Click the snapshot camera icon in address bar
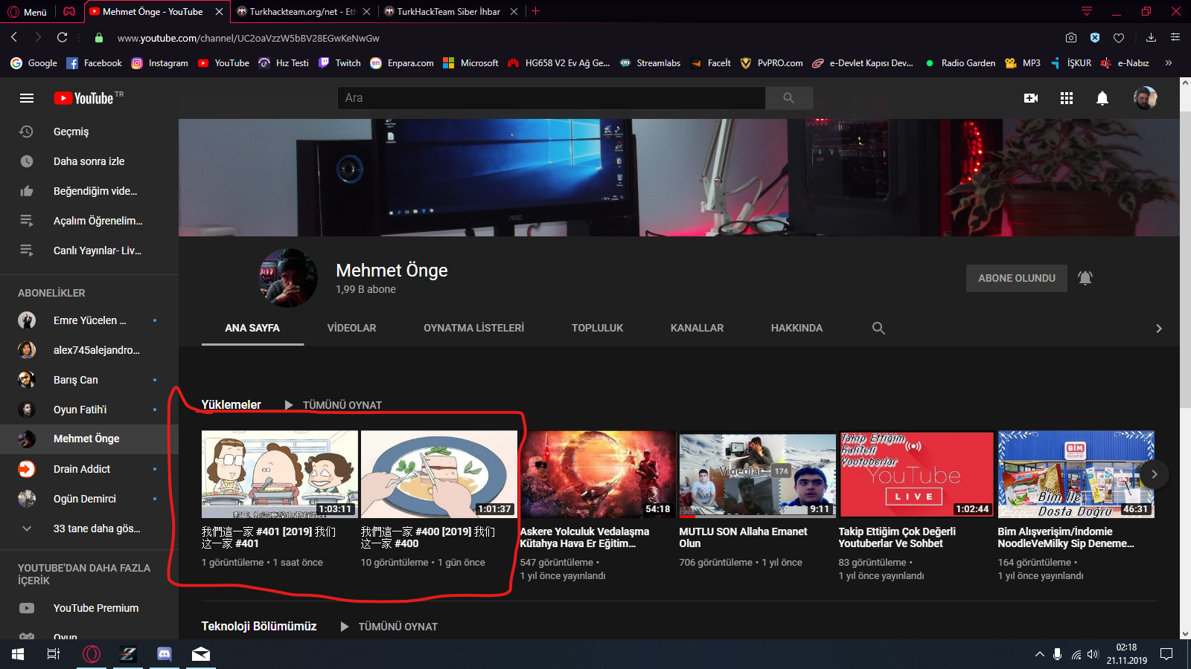The image size is (1191, 669). pyautogui.click(x=1070, y=38)
